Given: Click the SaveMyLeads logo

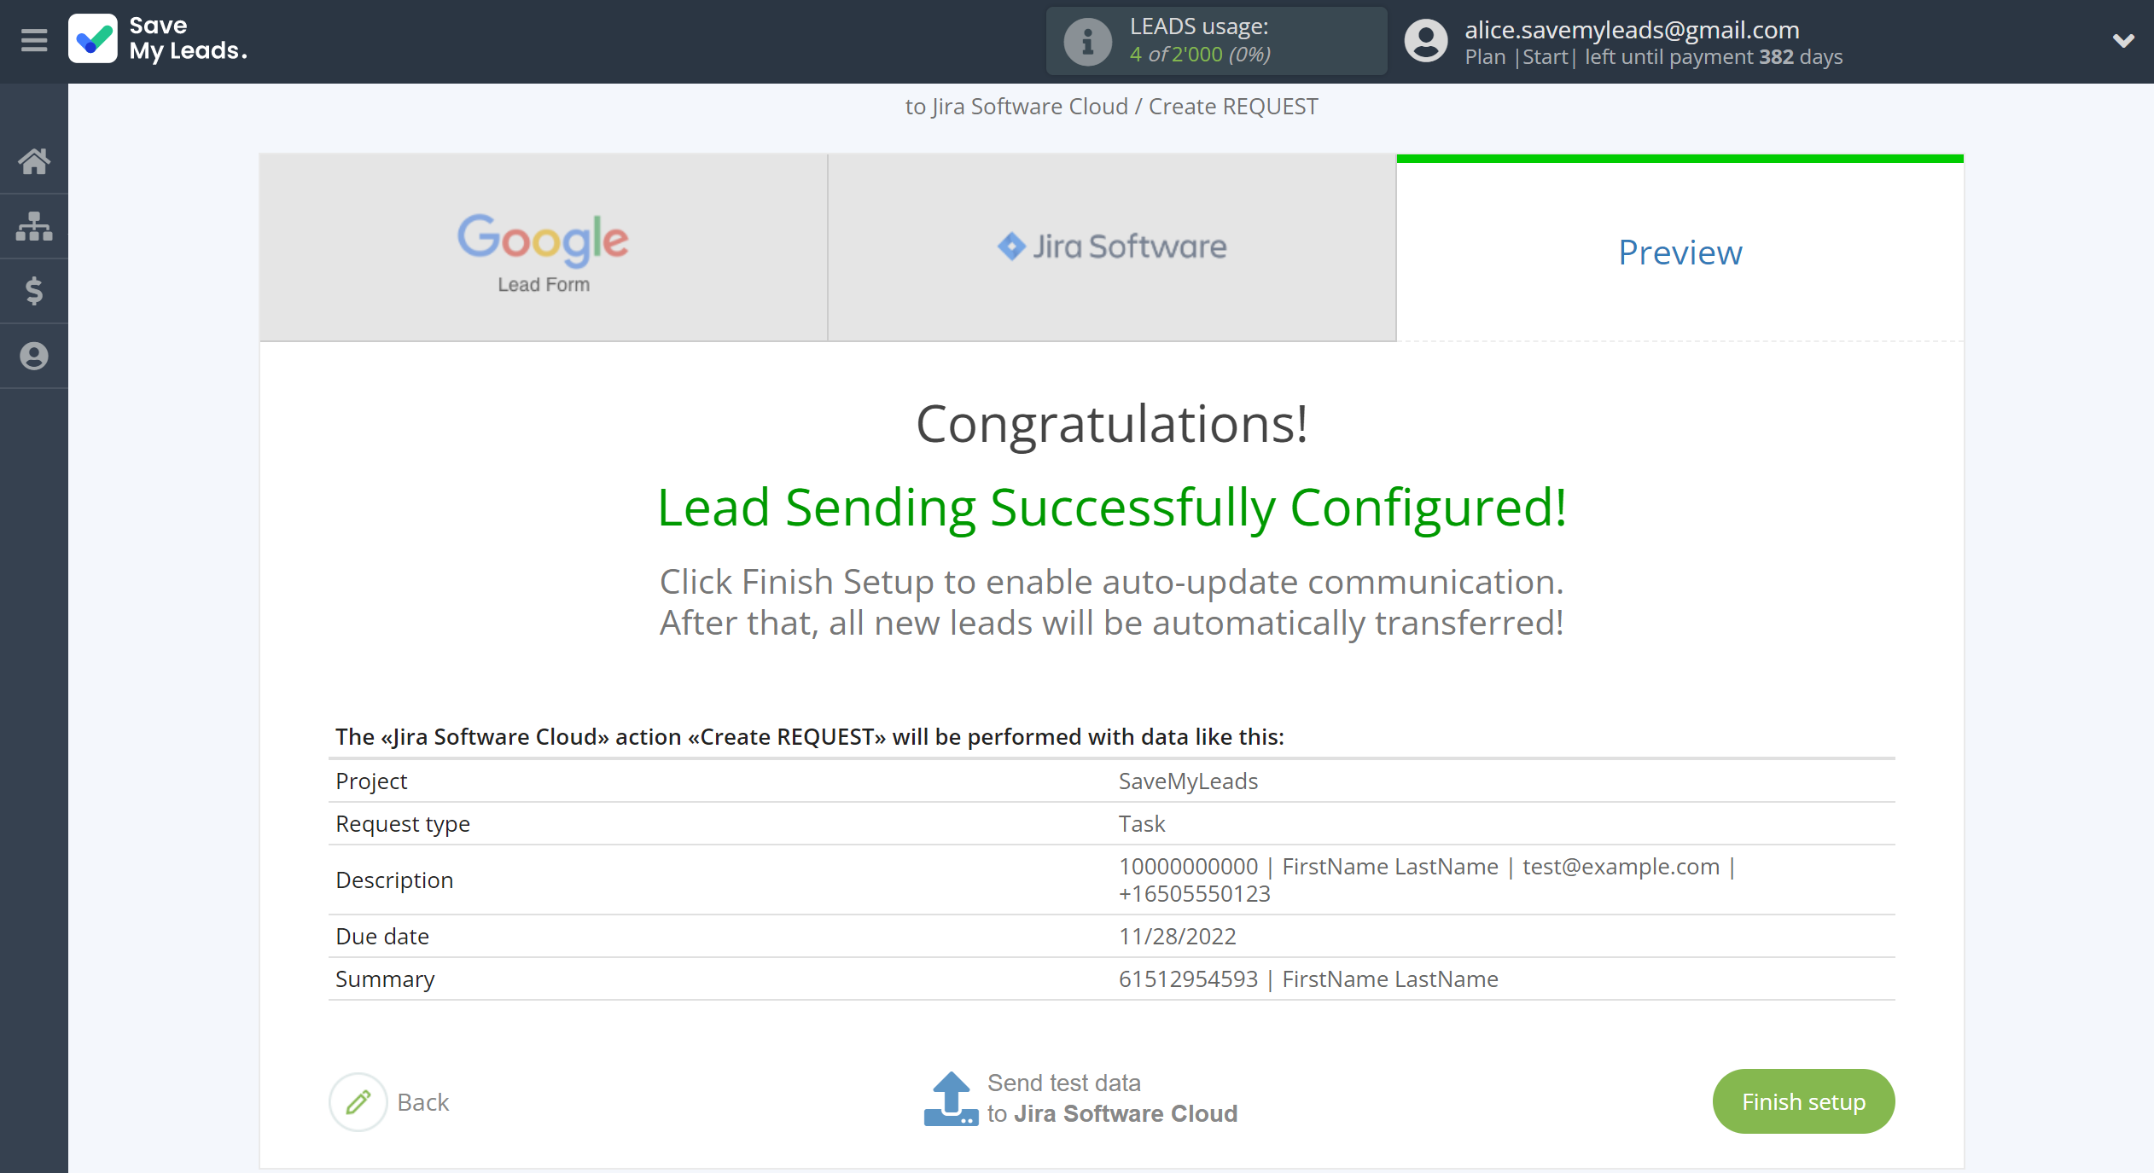Looking at the screenshot, I should [x=159, y=39].
